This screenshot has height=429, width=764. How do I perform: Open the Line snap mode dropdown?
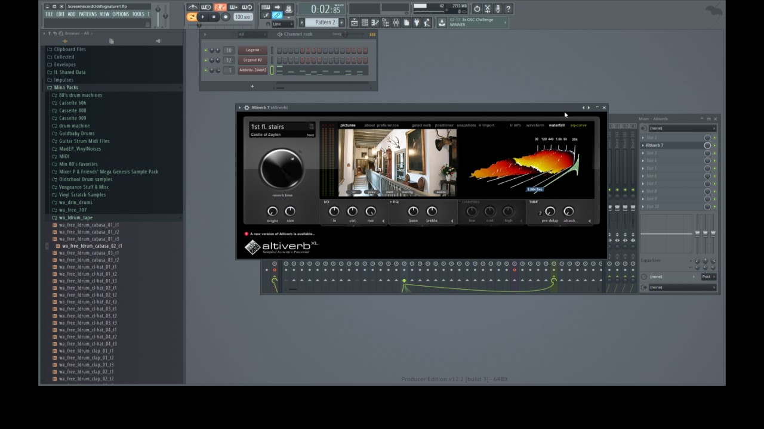click(x=282, y=24)
